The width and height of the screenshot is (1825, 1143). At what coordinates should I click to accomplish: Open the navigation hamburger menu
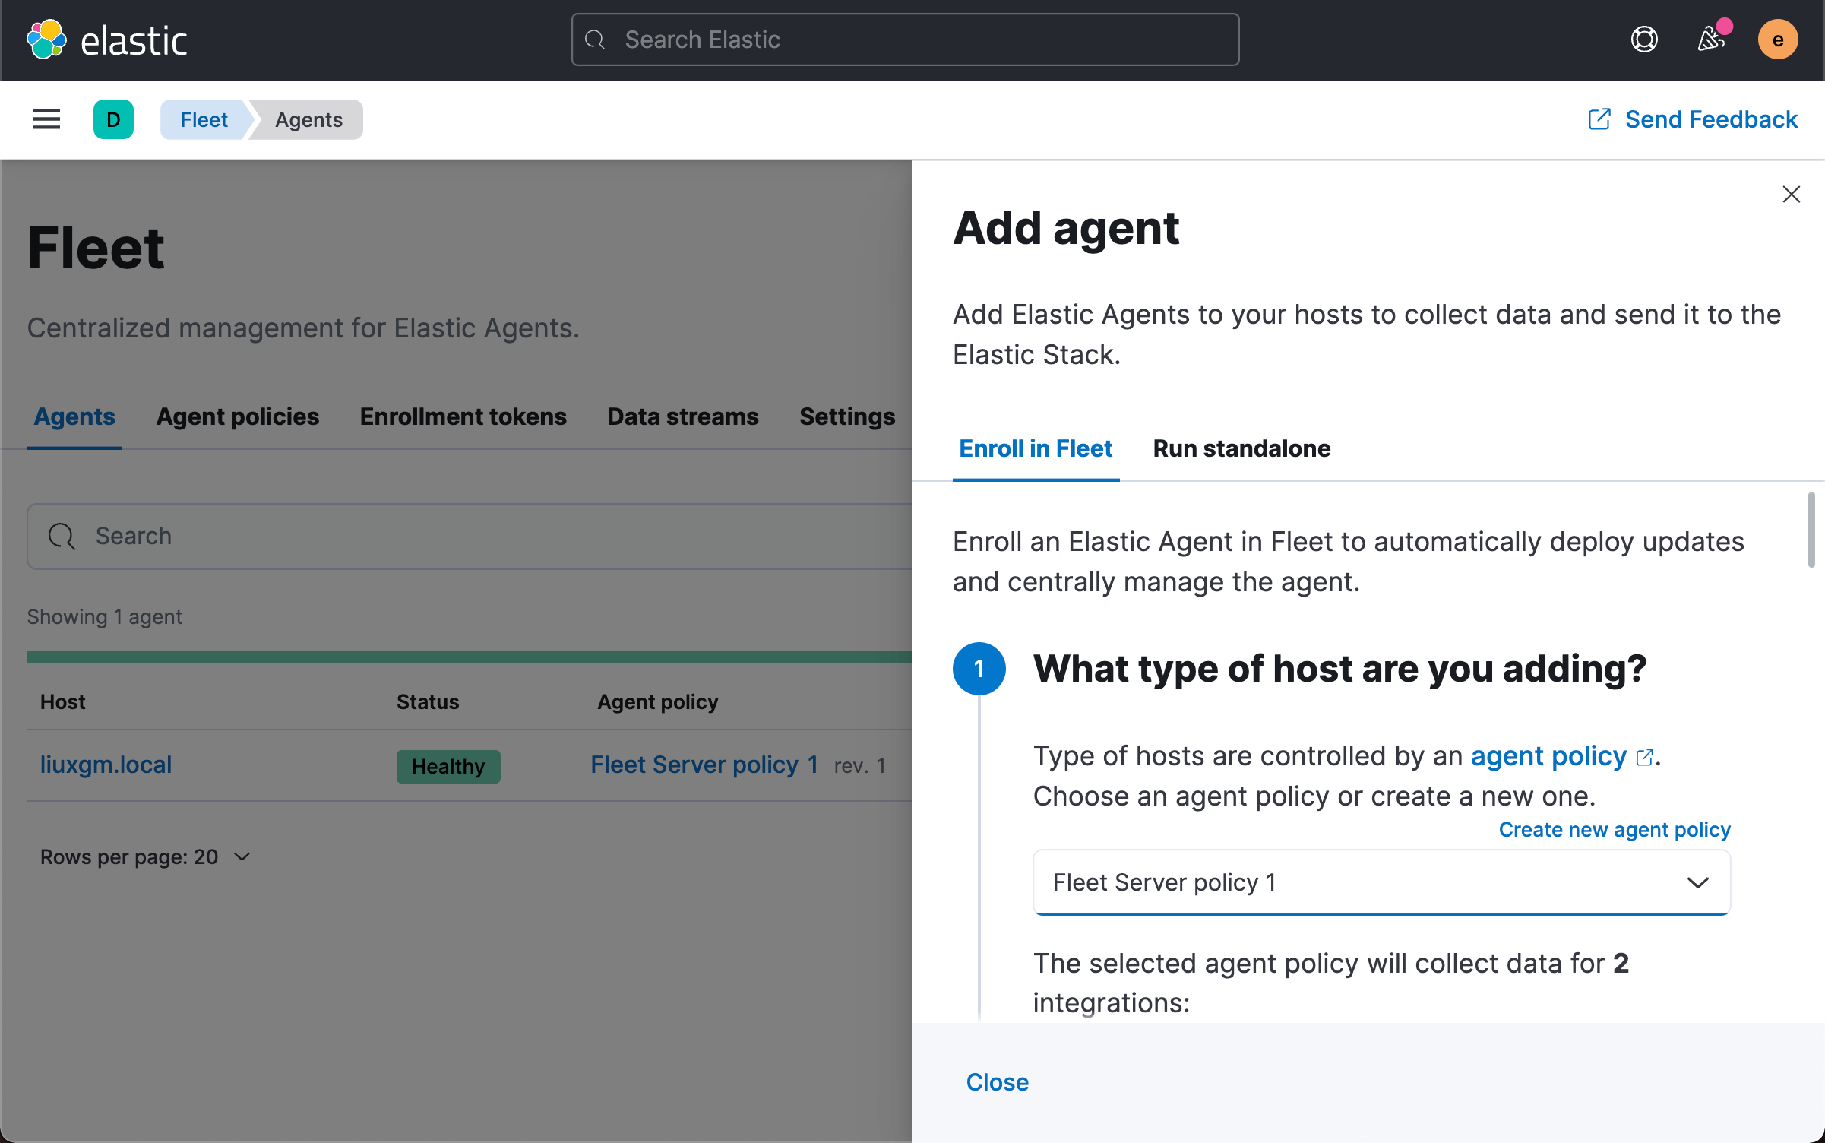point(46,119)
